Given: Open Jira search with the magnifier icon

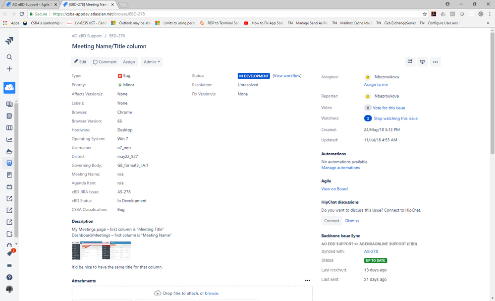Looking at the screenshot, I should pyautogui.click(x=9, y=57).
